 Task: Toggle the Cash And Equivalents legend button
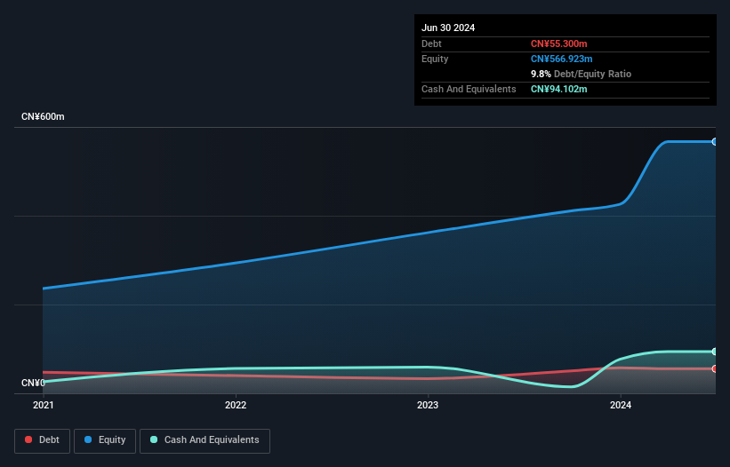(x=205, y=440)
